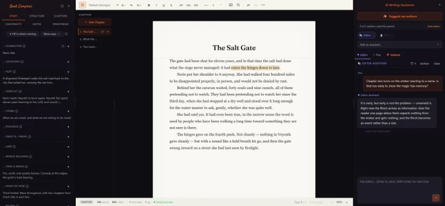445x206 pixels.
Task: Clear the Editor conversation
Action: (x=437, y=64)
